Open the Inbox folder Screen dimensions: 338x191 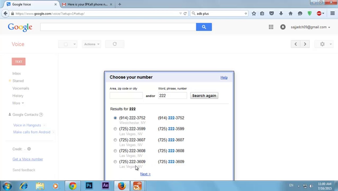(16, 73)
